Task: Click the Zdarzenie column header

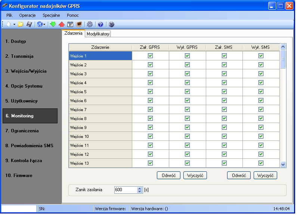Action: pos(100,47)
